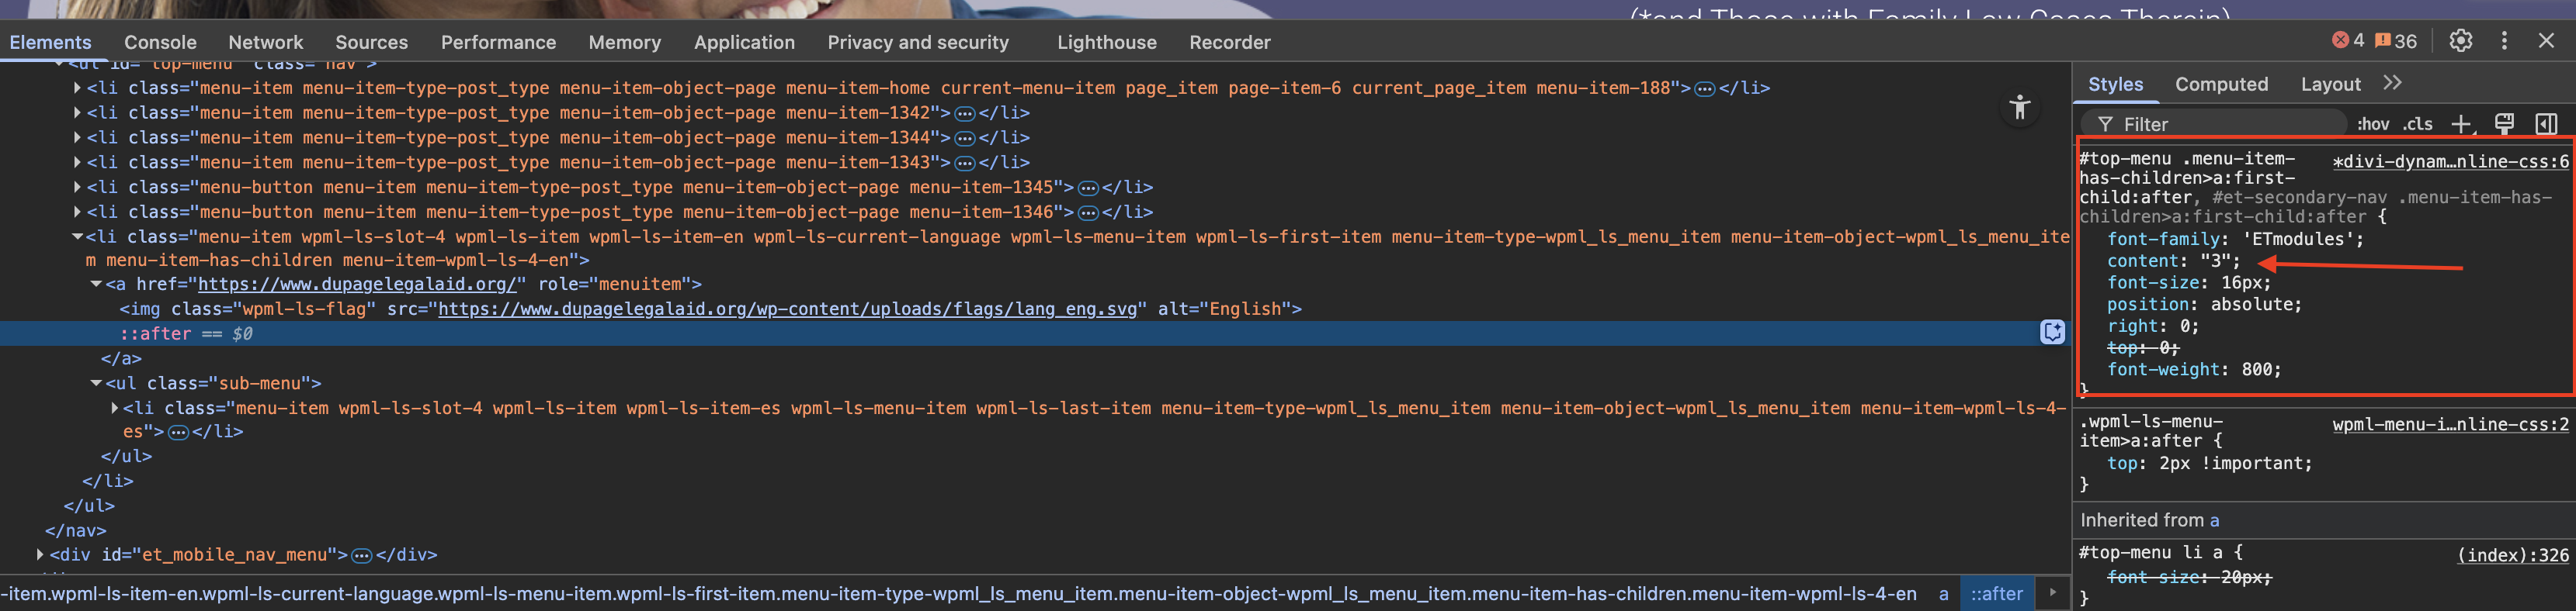The image size is (2576, 611).
Task: Switch to the Console tab
Action: coord(160,42)
